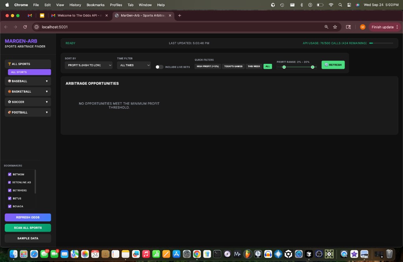Apply the Today's Games quick filter

coord(233,67)
